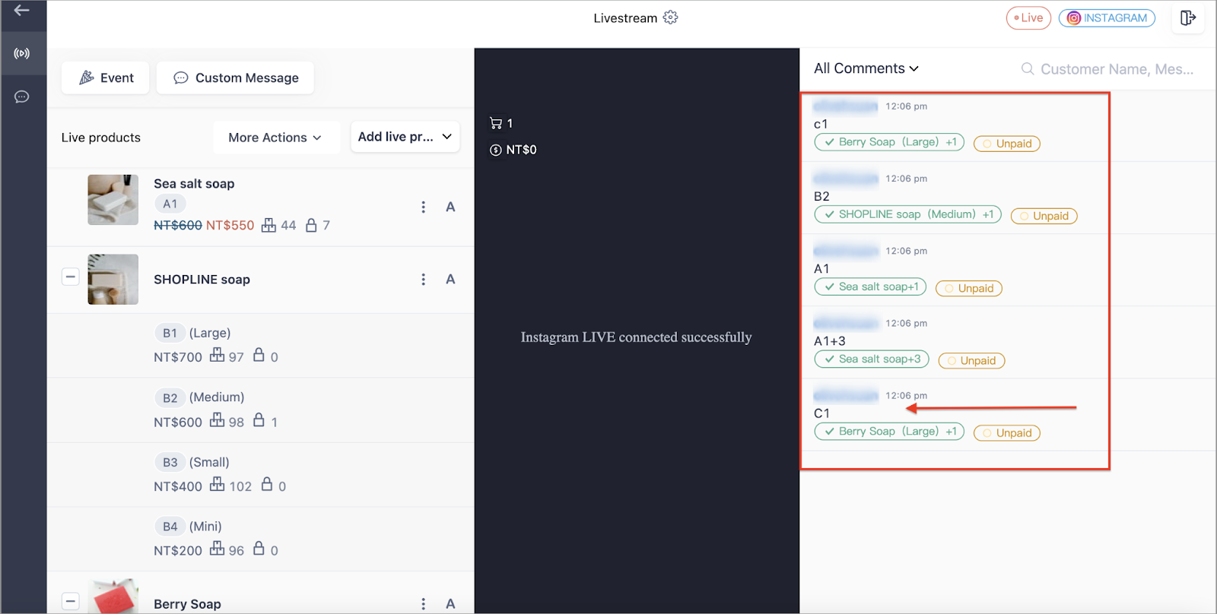Click B2 Medium stock quantity icon
This screenshot has height=614, width=1217.
(x=218, y=419)
